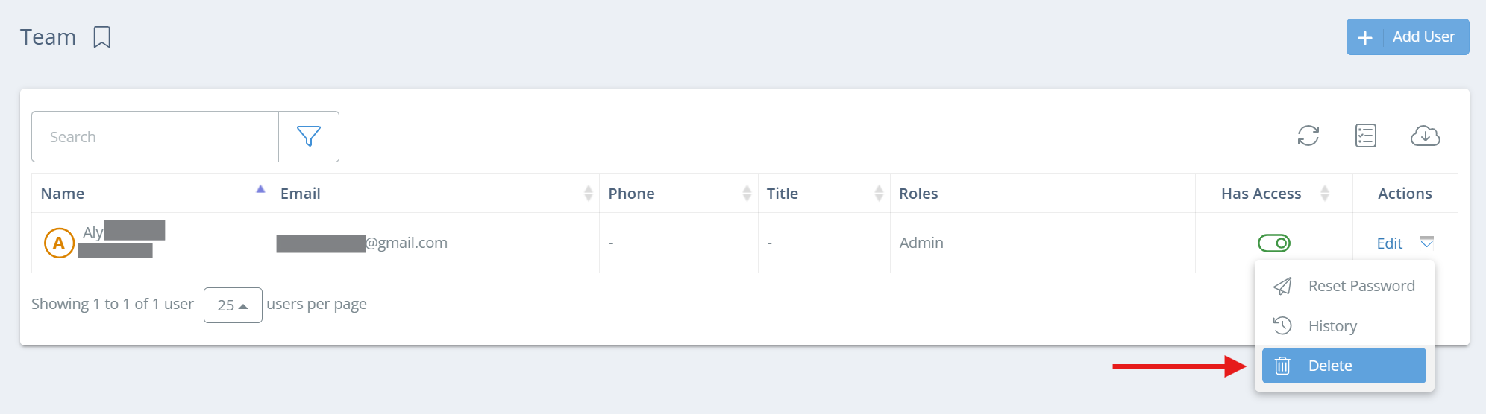Select Reset Password from the menu

pyautogui.click(x=1361, y=286)
